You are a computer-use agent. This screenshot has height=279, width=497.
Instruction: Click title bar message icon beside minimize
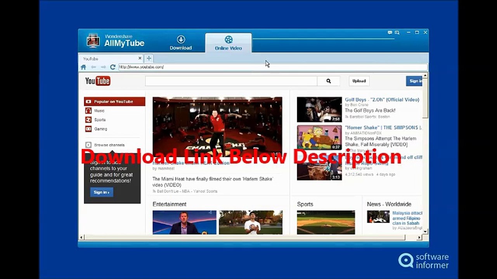(397, 33)
